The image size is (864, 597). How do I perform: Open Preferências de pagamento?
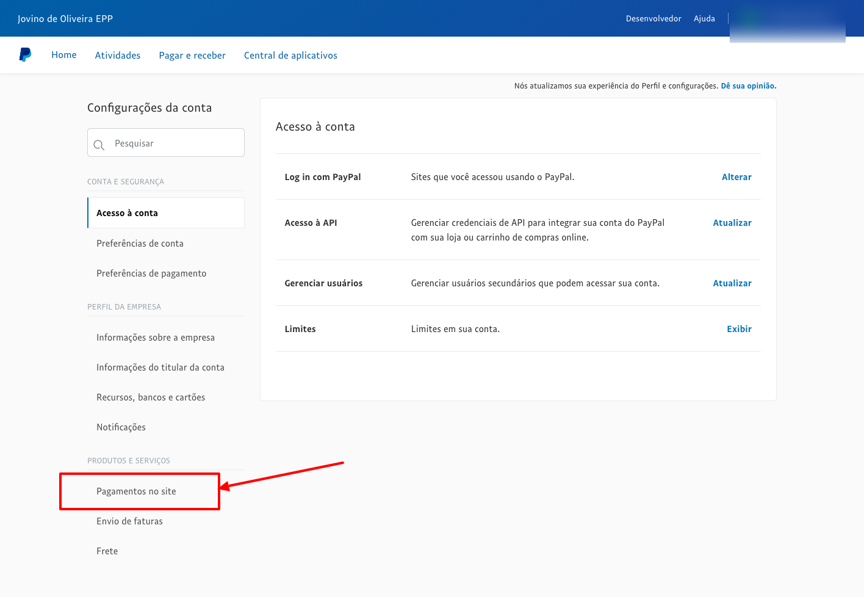[x=151, y=273]
